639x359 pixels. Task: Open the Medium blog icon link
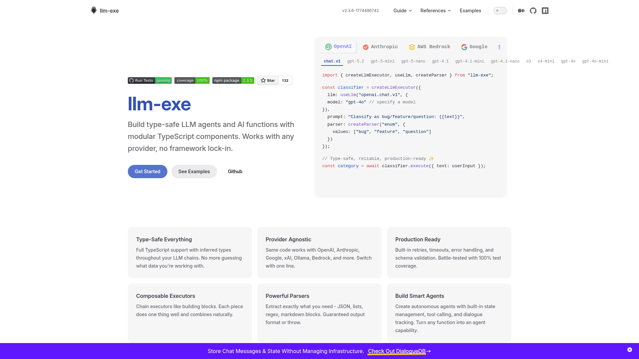[521, 11]
